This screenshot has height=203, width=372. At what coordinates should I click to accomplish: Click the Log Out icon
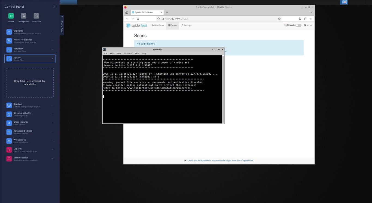point(9,150)
